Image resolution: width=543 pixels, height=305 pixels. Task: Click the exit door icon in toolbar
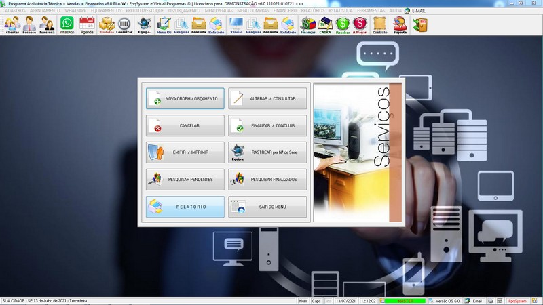(x=420, y=25)
